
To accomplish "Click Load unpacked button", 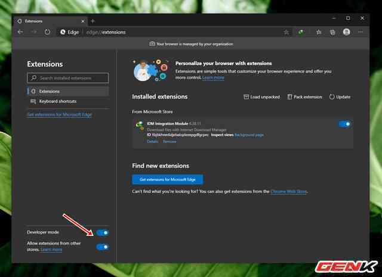I will click(x=261, y=97).
